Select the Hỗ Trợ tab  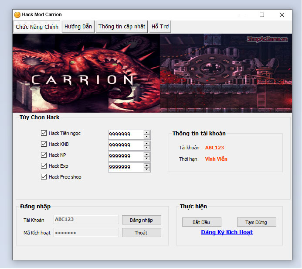[x=160, y=27]
